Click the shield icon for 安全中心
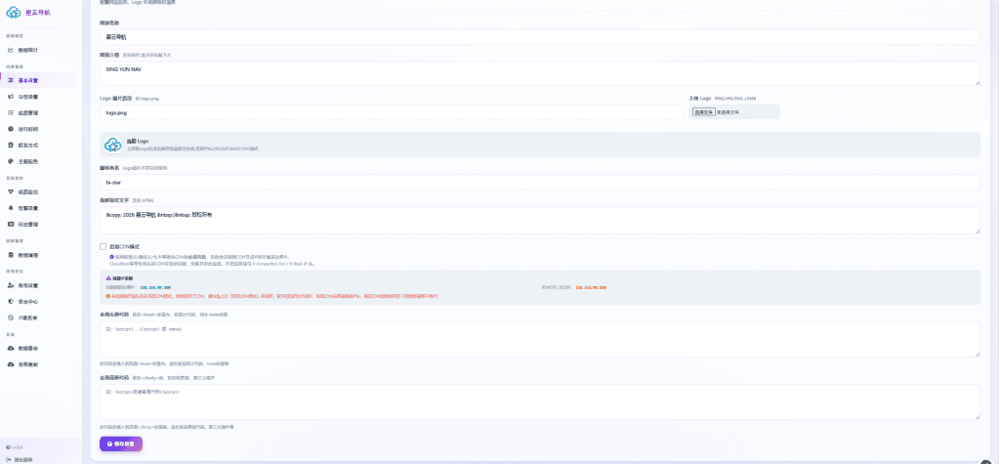Screen dimensions: 1000x464 point(11,301)
